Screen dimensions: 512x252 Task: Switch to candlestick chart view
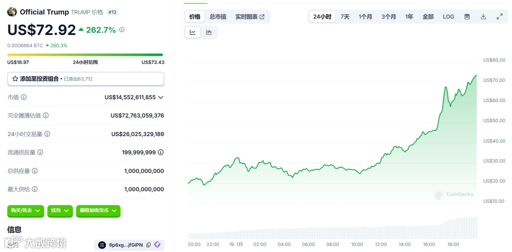pyautogui.click(x=209, y=32)
